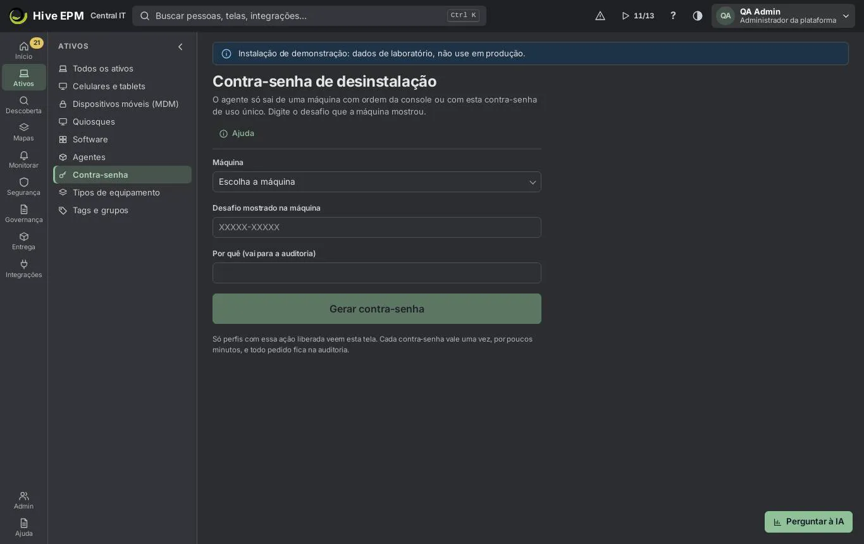Dismiss info icon on demo banner
Viewport: 864px width, 544px height.
(226, 54)
